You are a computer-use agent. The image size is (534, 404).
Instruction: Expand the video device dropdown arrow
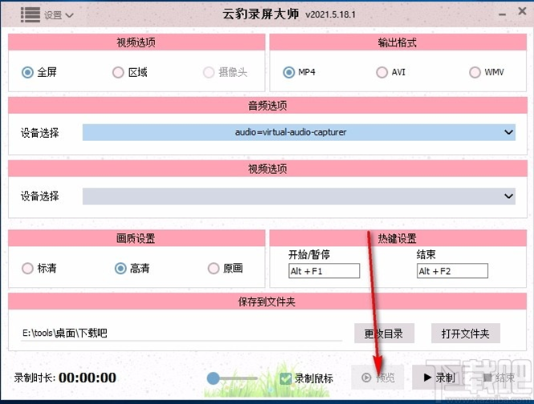click(508, 196)
